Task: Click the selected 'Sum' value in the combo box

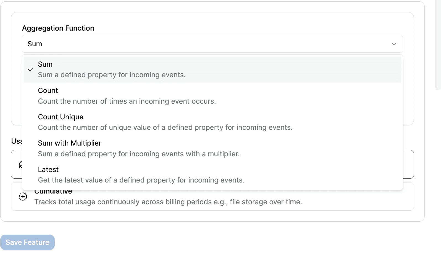Action: click(x=35, y=44)
